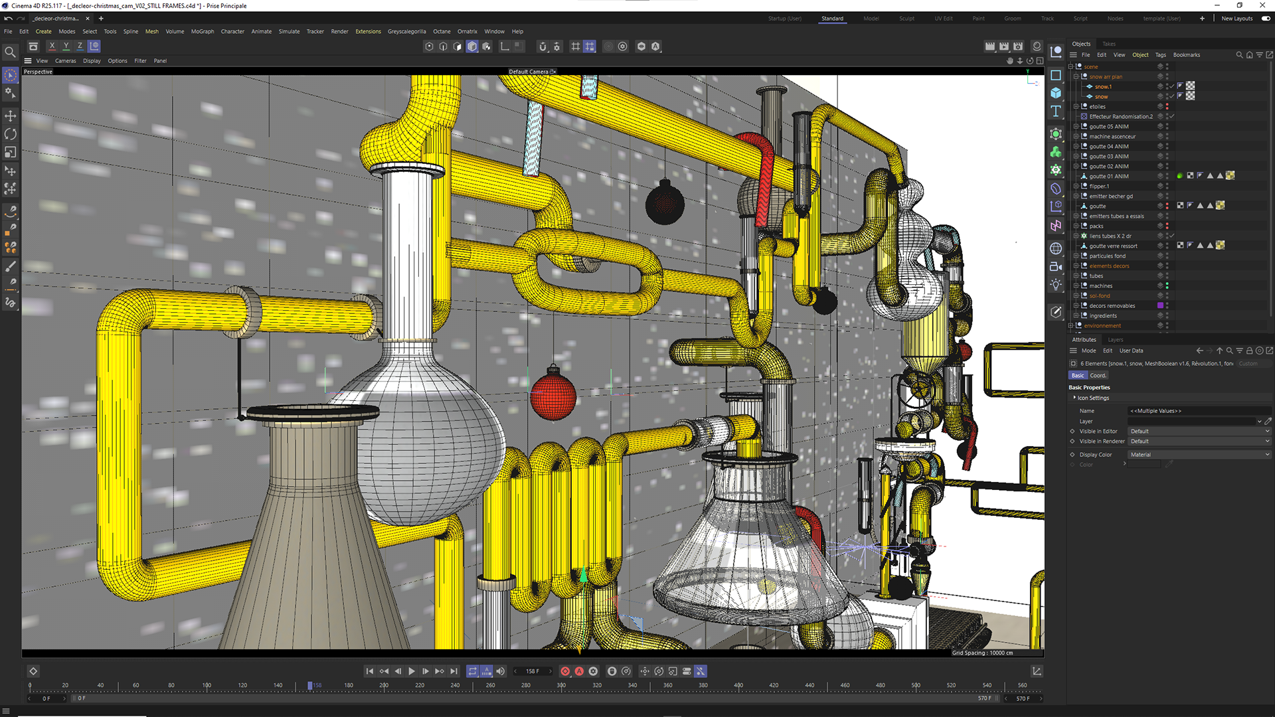Image resolution: width=1275 pixels, height=717 pixels.
Task: Select the Scale tool
Action: tap(11, 153)
